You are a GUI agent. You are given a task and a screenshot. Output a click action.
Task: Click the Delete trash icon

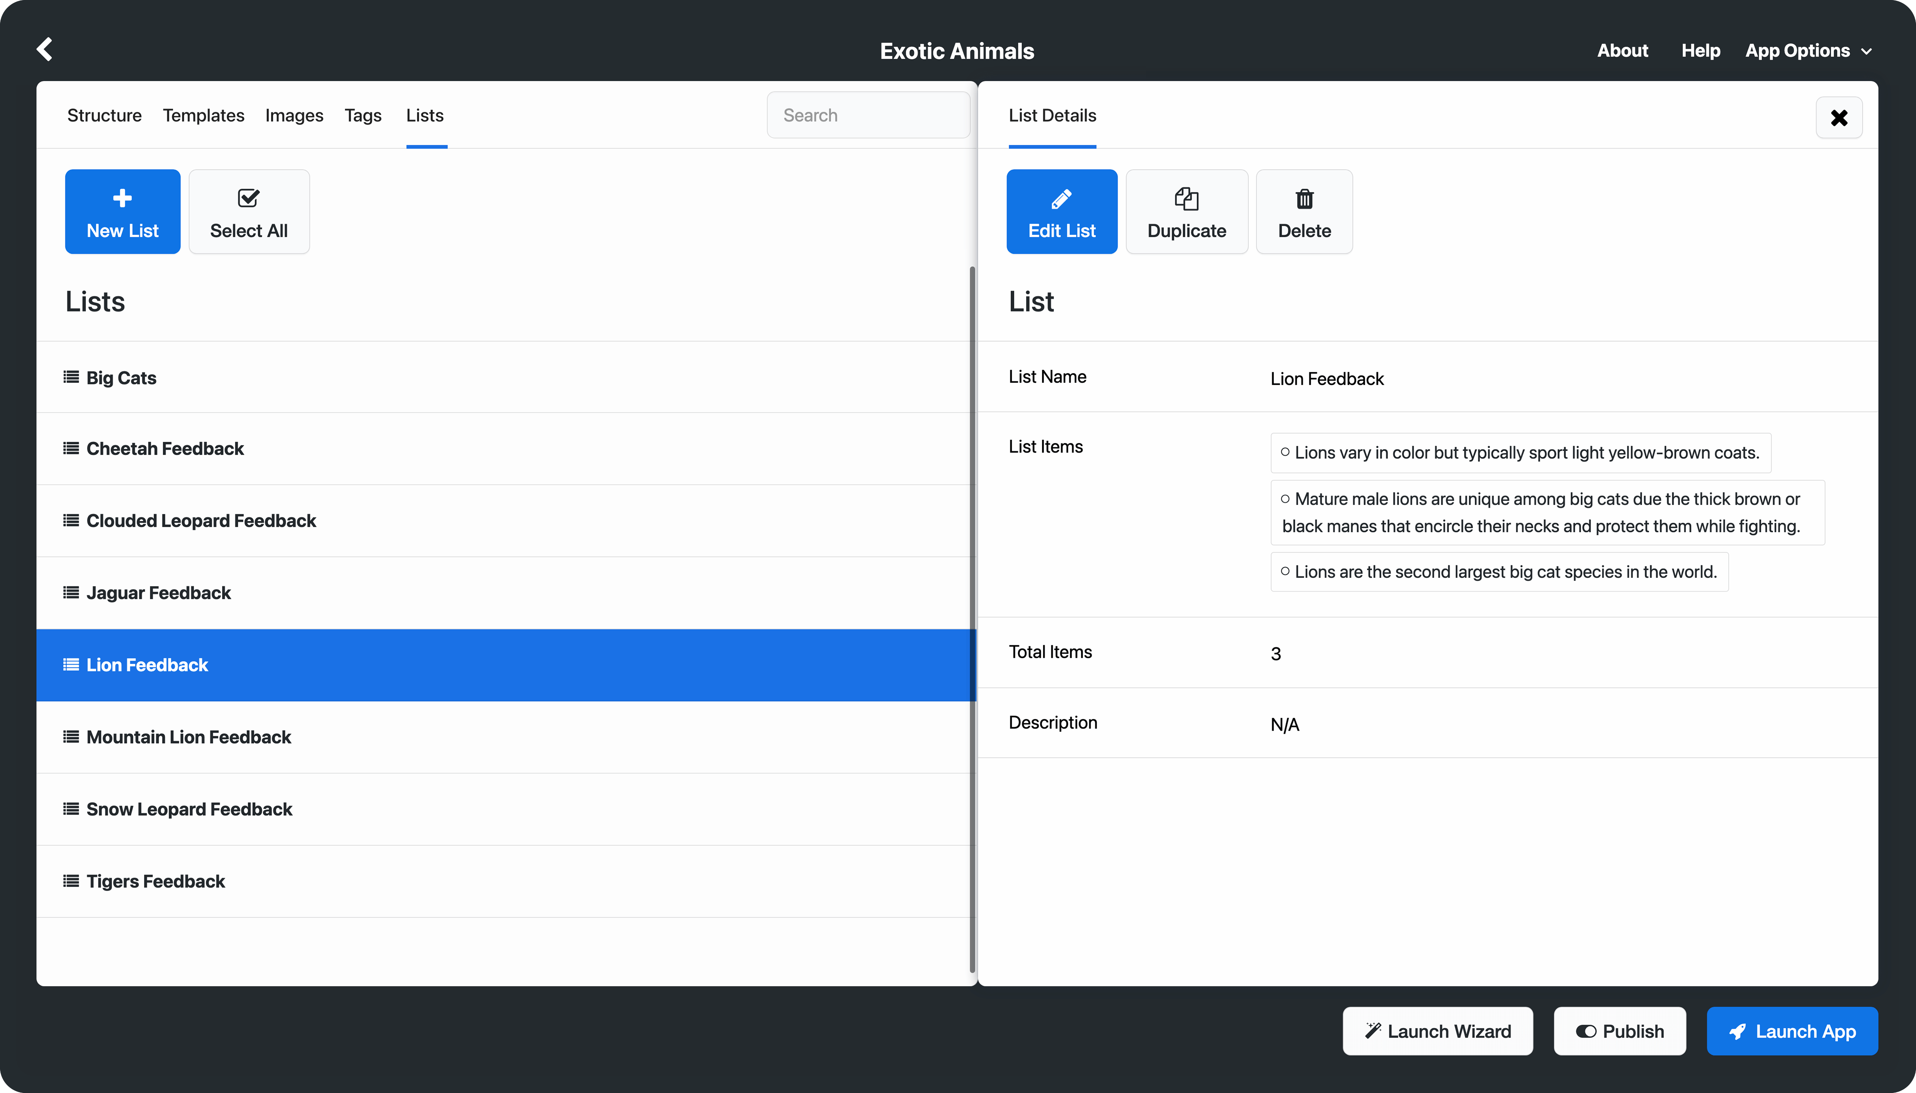point(1304,199)
